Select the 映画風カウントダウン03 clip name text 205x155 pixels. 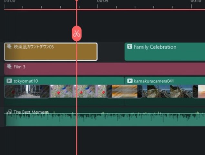[x=34, y=47]
